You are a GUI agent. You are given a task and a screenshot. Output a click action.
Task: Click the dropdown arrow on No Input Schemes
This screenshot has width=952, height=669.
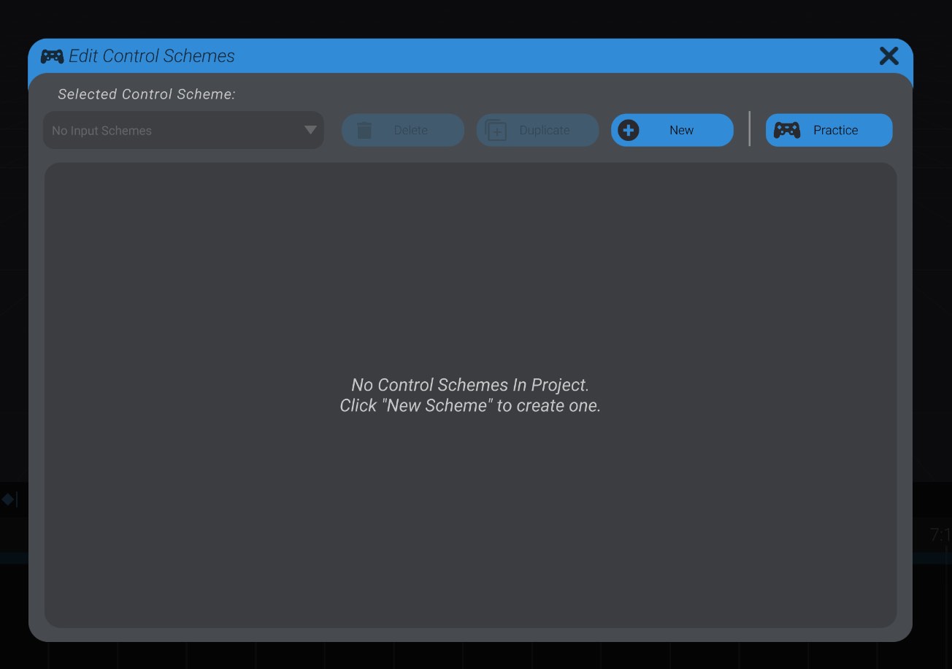(x=310, y=130)
